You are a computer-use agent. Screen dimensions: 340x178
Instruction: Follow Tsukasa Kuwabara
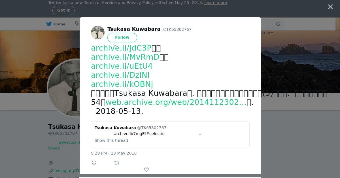(x=122, y=38)
